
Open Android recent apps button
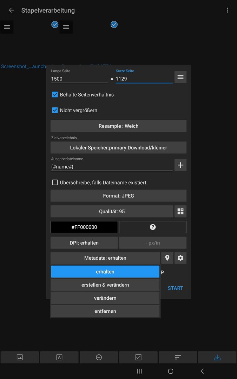[x=139, y=371]
